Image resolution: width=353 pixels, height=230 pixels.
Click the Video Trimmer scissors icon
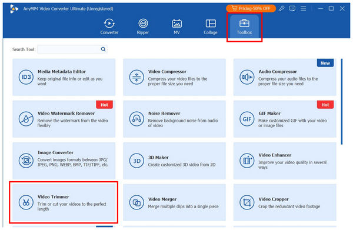point(26,202)
